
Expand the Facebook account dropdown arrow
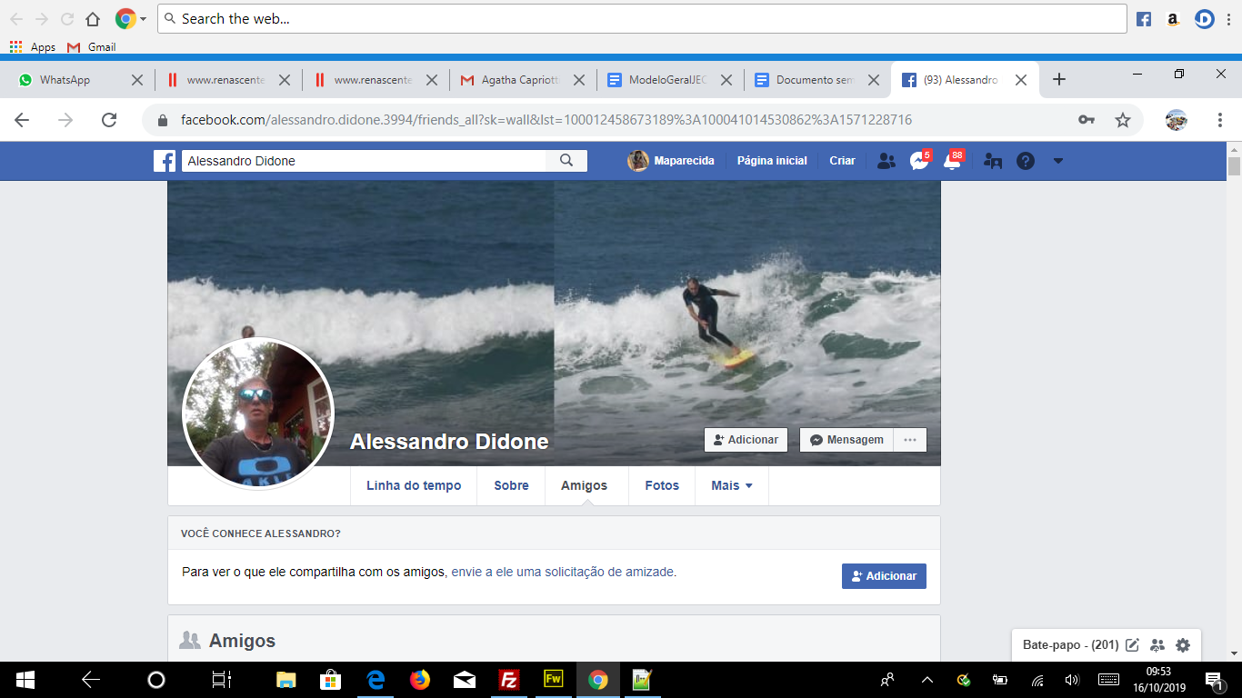tap(1057, 161)
